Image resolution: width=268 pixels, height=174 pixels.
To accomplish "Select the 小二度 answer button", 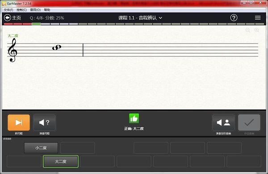I will 41,148.
